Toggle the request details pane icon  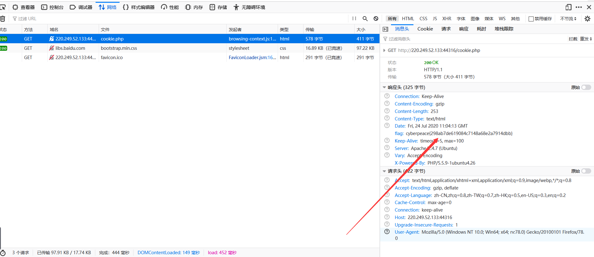[385, 29]
